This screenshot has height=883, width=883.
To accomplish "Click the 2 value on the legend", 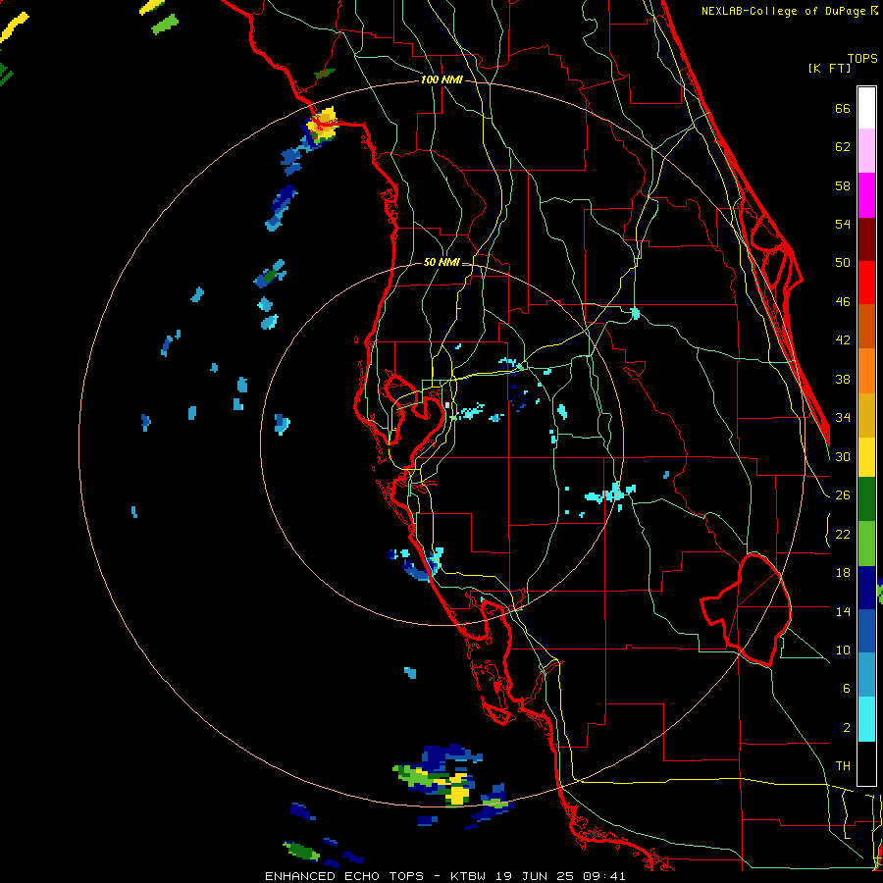I will [x=846, y=728].
